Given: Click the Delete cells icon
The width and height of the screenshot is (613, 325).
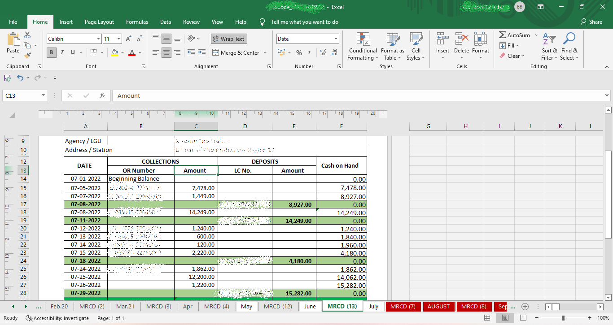Looking at the screenshot, I should click(x=461, y=39).
